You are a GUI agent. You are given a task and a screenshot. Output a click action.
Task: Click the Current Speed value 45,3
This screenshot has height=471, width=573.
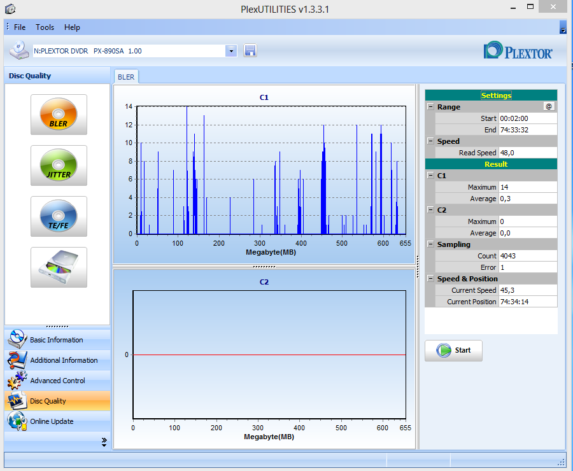528,290
